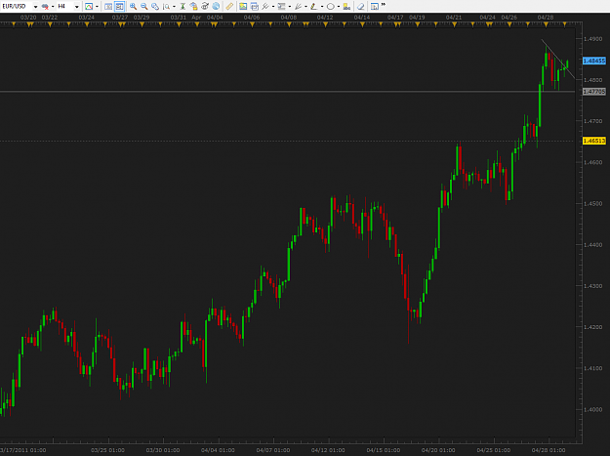Click the 04/21 date on top axis
This screenshot has height=456, width=610.
(454, 18)
